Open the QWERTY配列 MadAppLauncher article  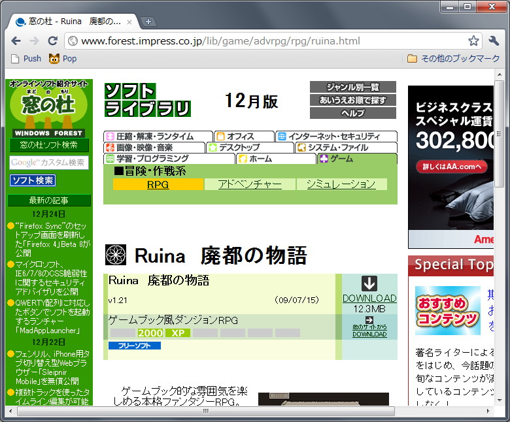(52, 317)
